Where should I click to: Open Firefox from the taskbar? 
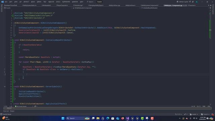pyautogui.click(x=123, y=118)
